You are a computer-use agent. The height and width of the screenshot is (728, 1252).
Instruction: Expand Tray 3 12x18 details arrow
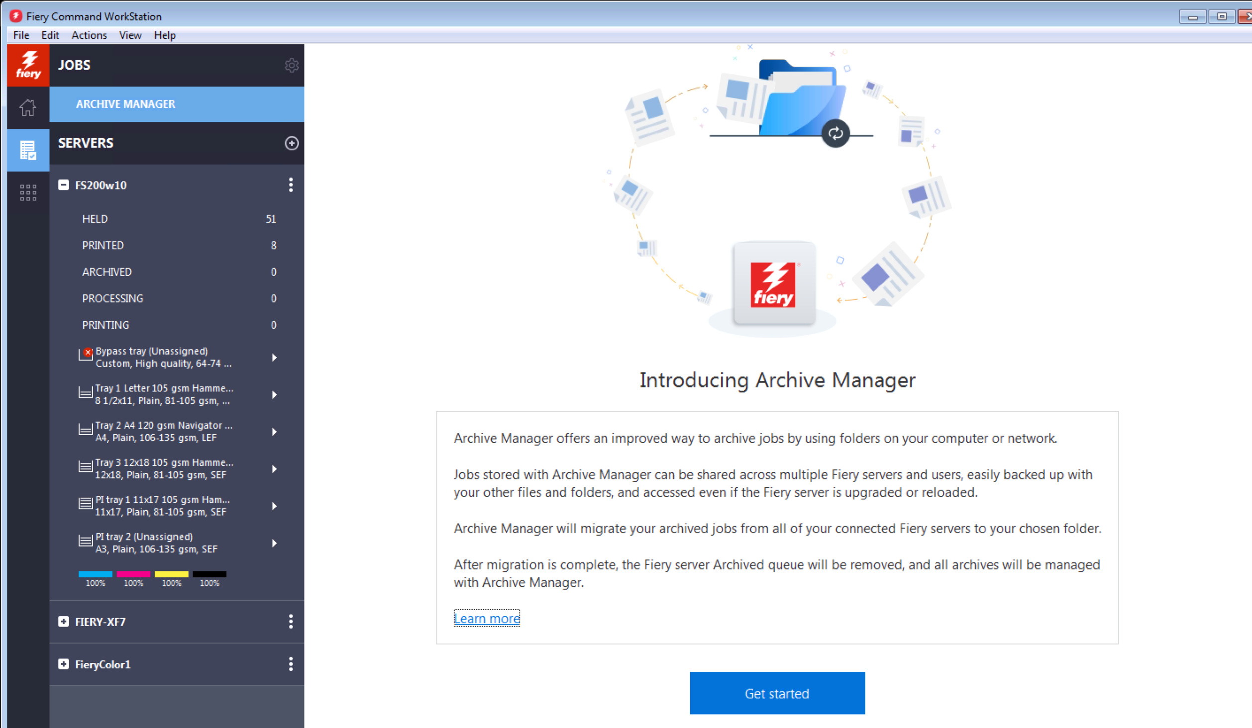[274, 469]
